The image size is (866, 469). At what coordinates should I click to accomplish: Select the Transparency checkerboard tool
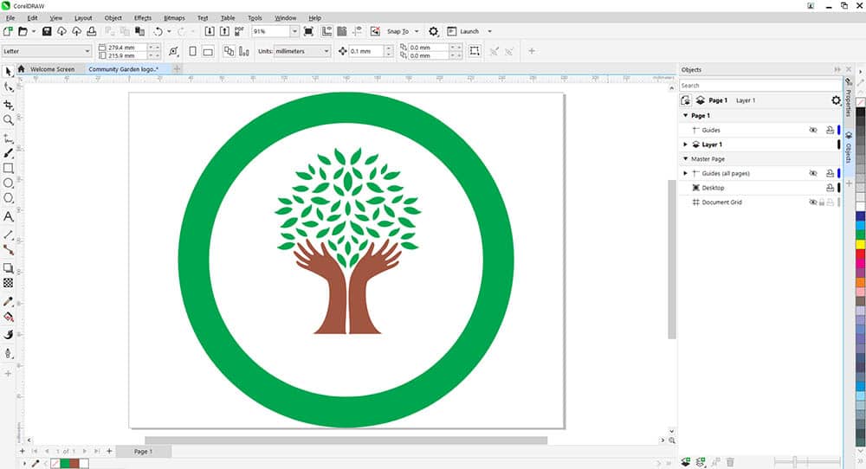tap(9, 283)
